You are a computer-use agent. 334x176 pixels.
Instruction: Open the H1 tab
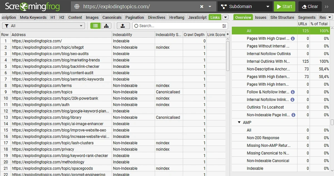point(53,17)
